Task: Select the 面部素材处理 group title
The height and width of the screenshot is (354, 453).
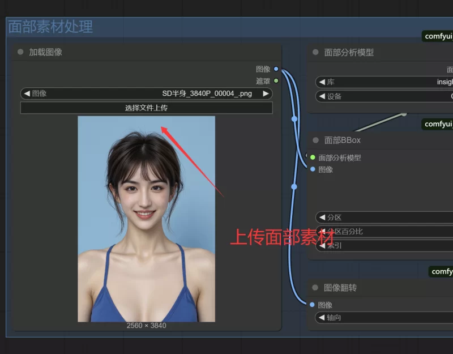Action: pos(50,27)
